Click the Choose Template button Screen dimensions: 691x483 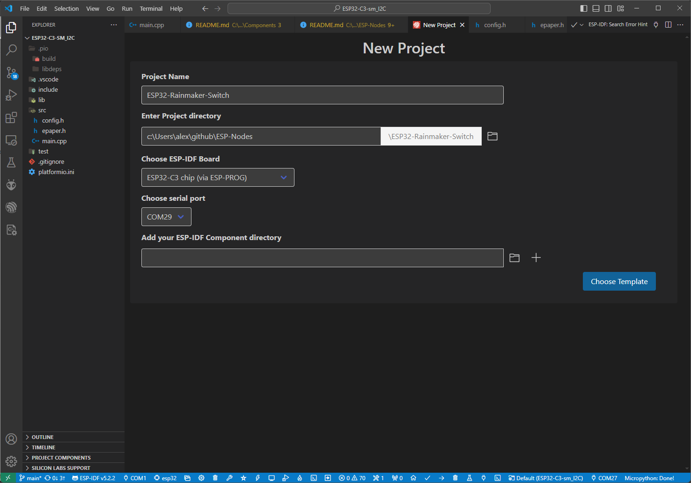tap(619, 281)
